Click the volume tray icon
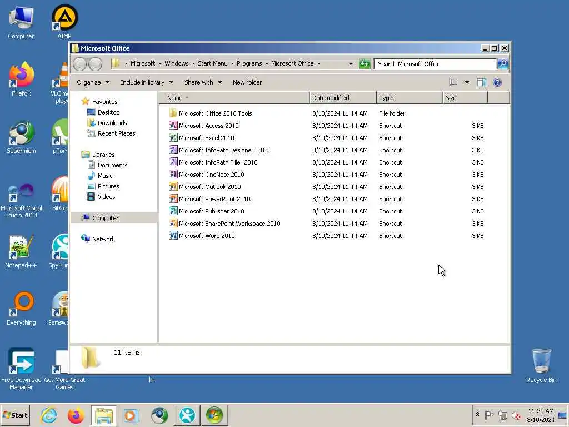Viewport: 569px width, 427px height. [x=516, y=415]
